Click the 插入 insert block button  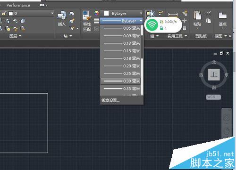[x=61, y=18]
